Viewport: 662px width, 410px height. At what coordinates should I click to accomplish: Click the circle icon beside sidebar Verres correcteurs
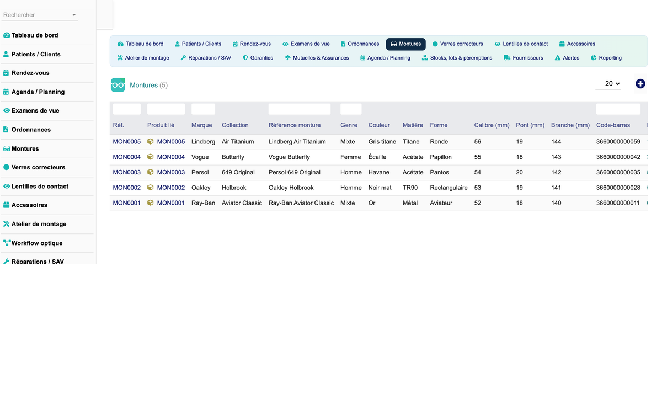7,167
